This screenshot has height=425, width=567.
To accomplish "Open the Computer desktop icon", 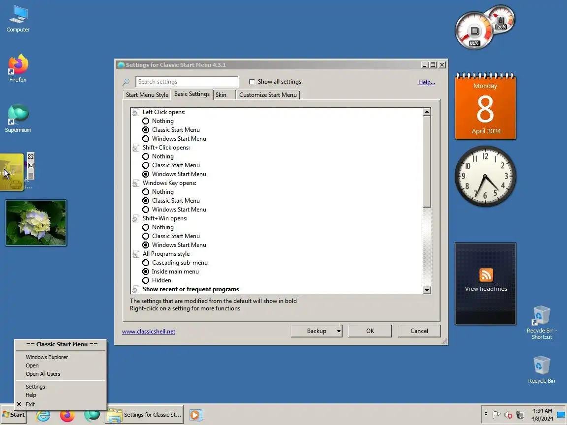I will 18,19.
